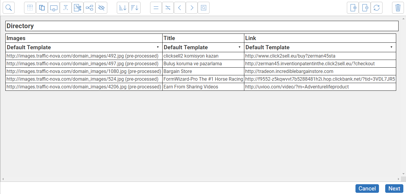The width and height of the screenshot is (406, 194).
Task: Click the left chevron arrow icon
Action: [180, 8]
